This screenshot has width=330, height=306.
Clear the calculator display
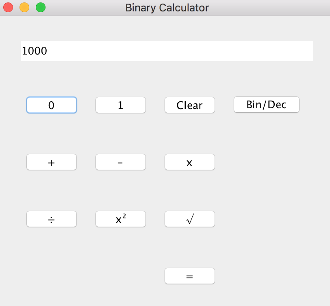(x=190, y=105)
